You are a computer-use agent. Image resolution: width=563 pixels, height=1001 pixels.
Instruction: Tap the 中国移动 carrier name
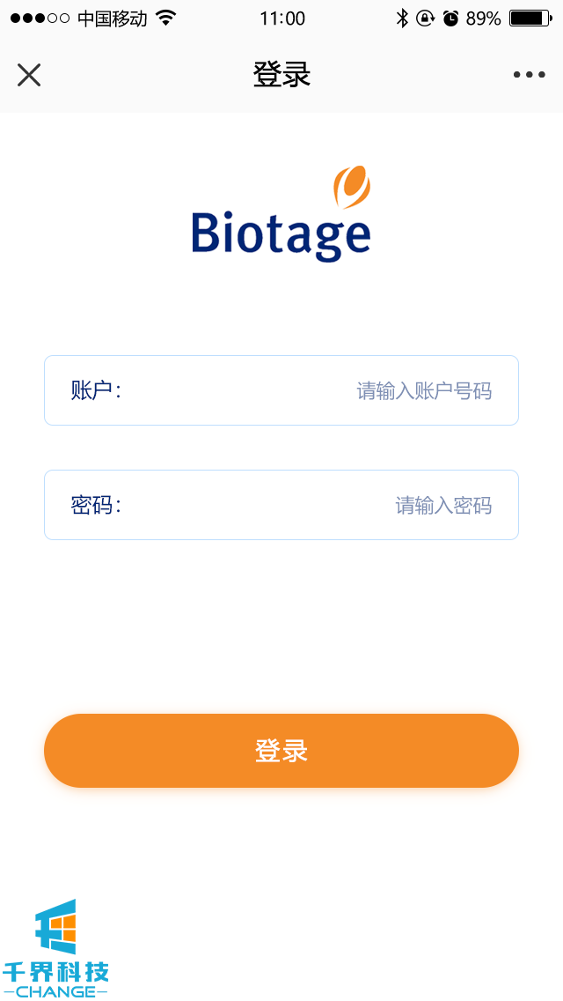113,19
